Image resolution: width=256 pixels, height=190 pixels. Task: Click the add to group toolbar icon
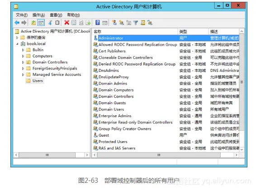pyautogui.click(x=150, y=23)
